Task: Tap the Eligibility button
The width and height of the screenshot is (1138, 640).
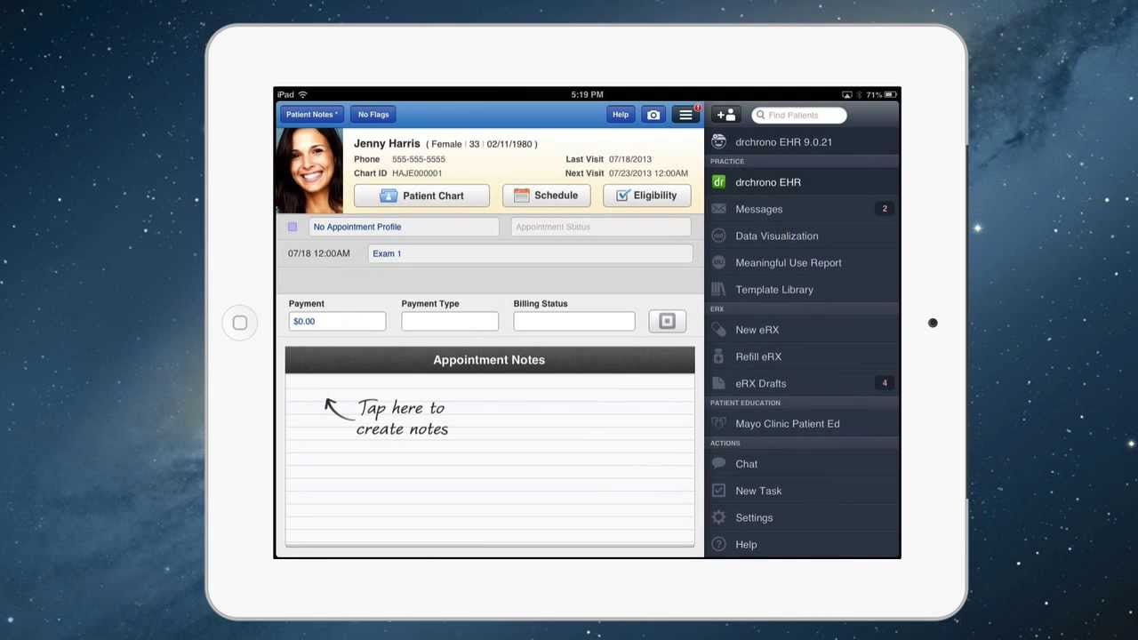Action: click(646, 196)
